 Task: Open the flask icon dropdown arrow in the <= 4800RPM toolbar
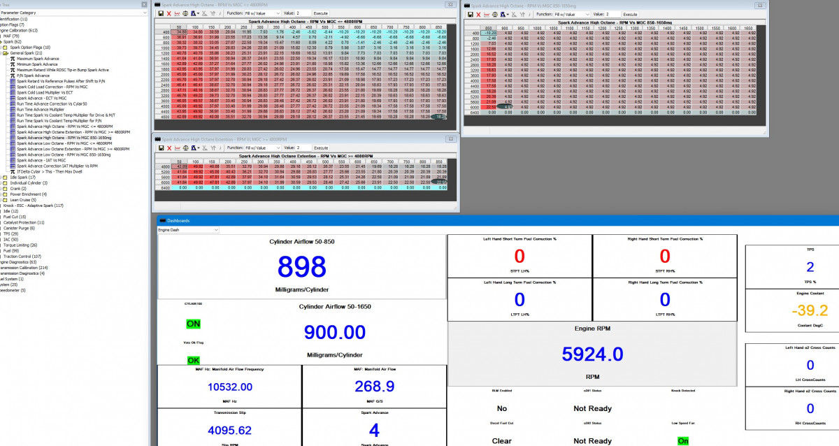pos(198,13)
